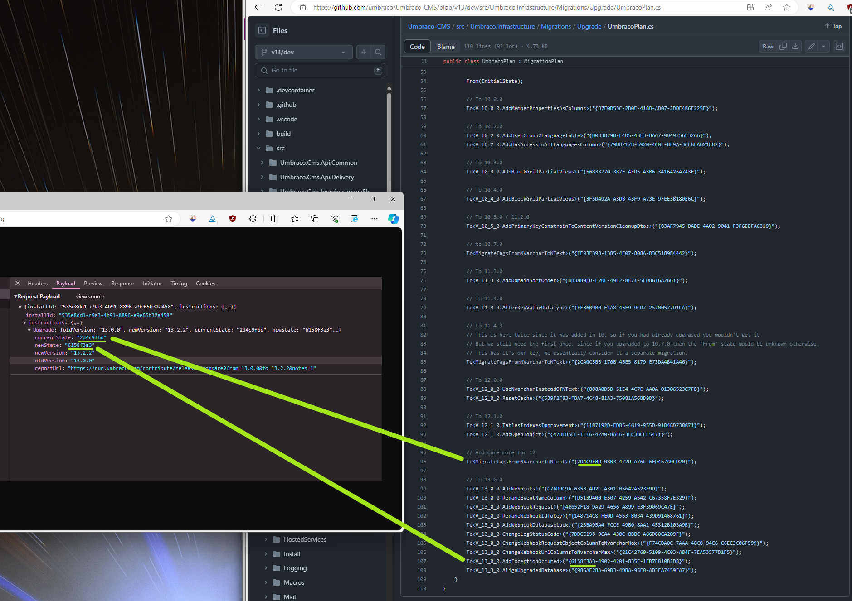Viewport: 852px width, 601px height.
Task: Open the Preview tab
Action: [x=93, y=284]
